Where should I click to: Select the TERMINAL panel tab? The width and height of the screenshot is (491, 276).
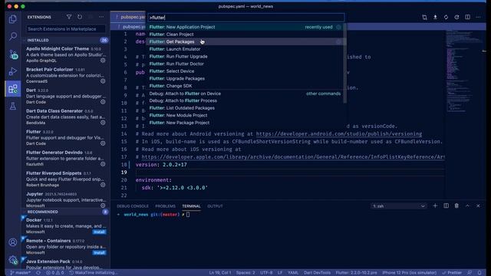tap(191, 206)
